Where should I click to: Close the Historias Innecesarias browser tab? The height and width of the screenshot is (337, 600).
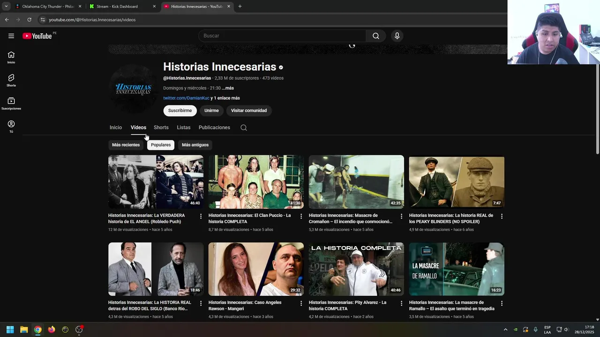click(229, 7)
